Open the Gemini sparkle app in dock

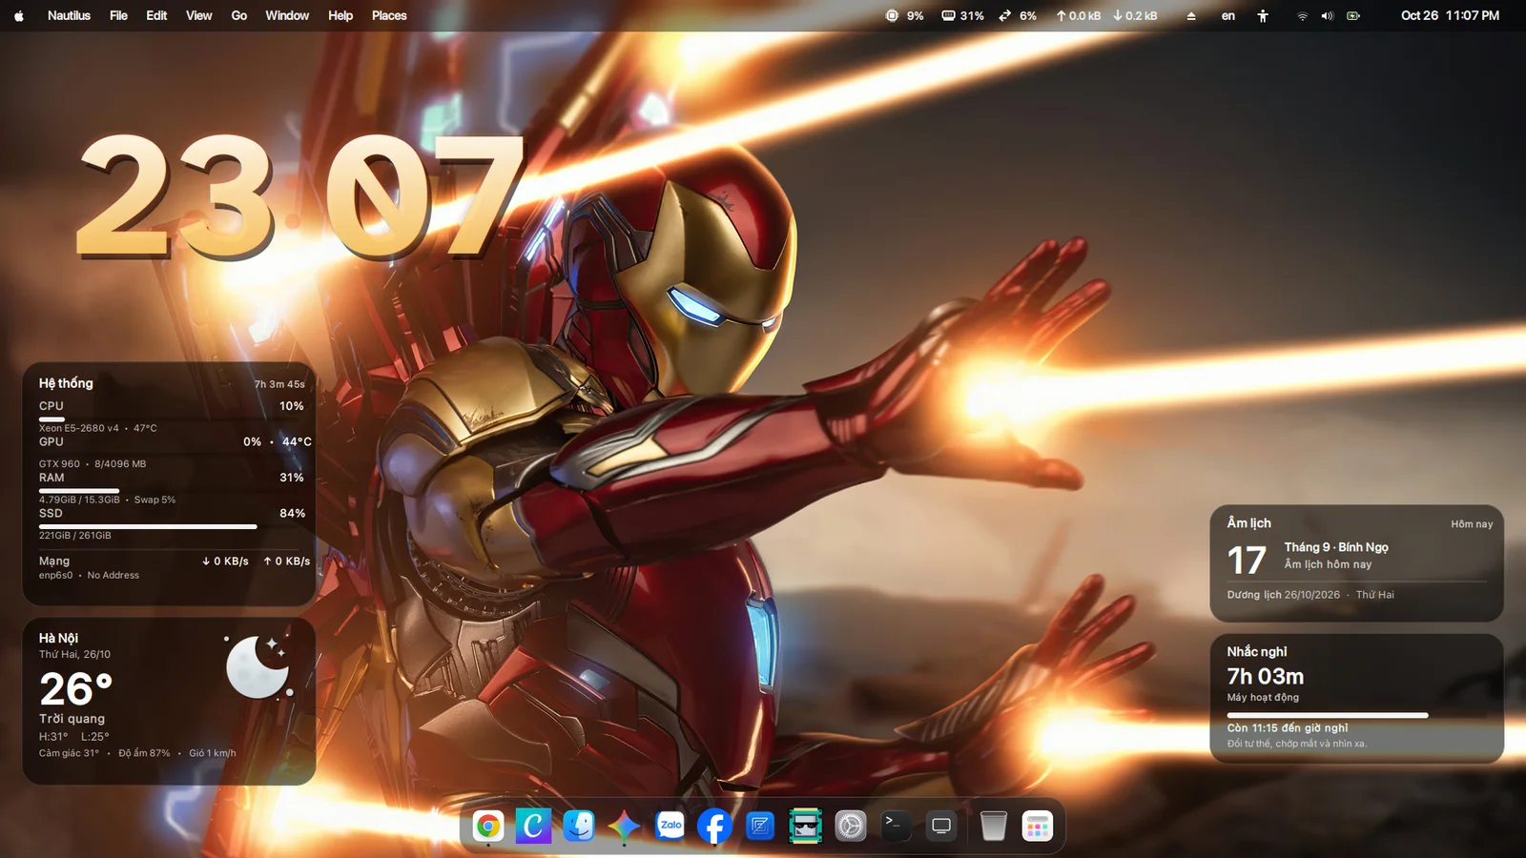pos(625,826)
